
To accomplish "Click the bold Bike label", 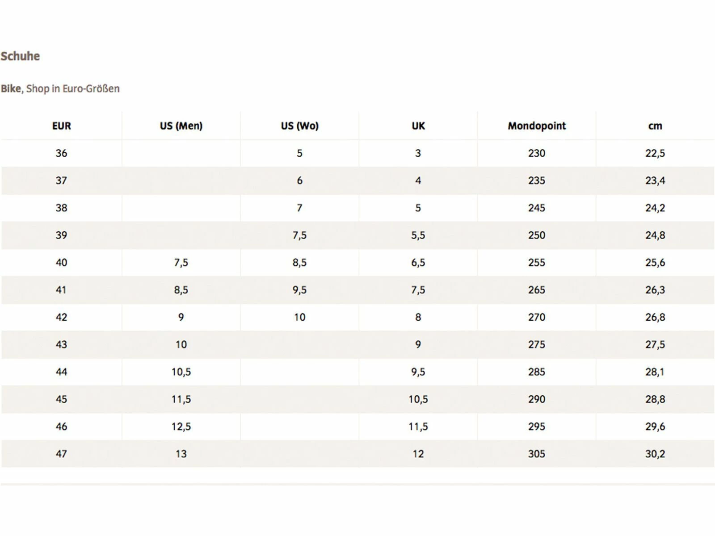I will pos(11,88).
